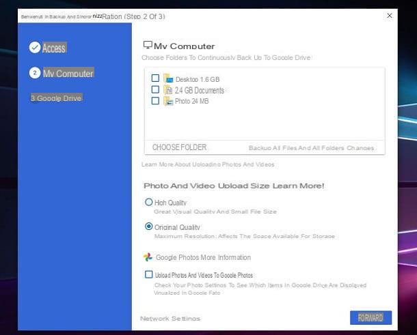Select the Original Quality radio option
This screenshot has height=335, width=417.
(148, 227)
